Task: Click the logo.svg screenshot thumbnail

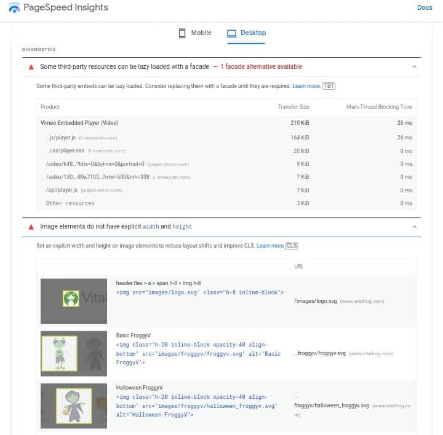Action: click(74, 301)
